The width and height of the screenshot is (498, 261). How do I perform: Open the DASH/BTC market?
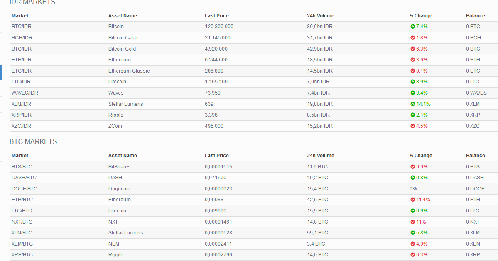24,178
